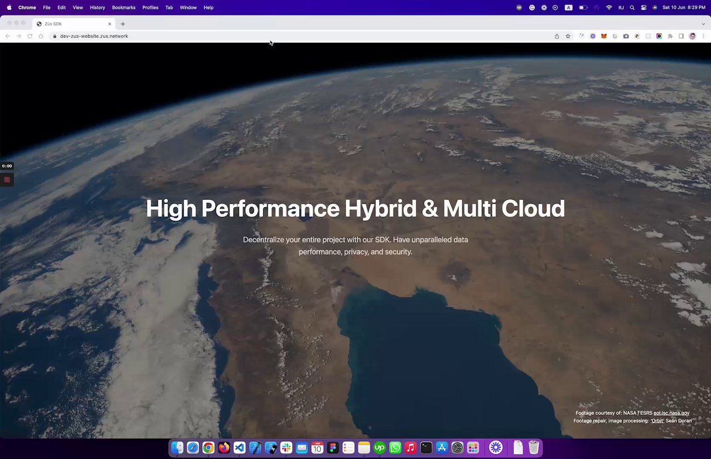The width and height of the screenshot is (711, 459).
Task: Launch Visual Studio Code from the Dock
Action: pos(239,447)
